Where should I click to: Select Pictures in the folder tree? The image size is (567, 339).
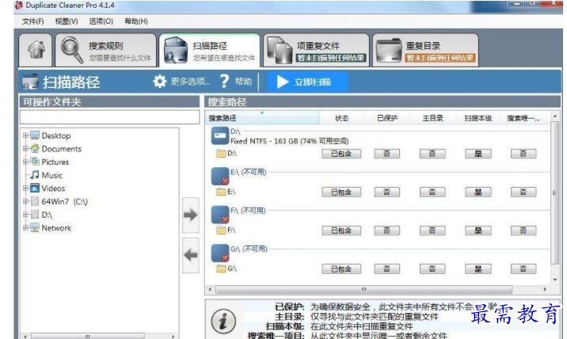(55, 162)
